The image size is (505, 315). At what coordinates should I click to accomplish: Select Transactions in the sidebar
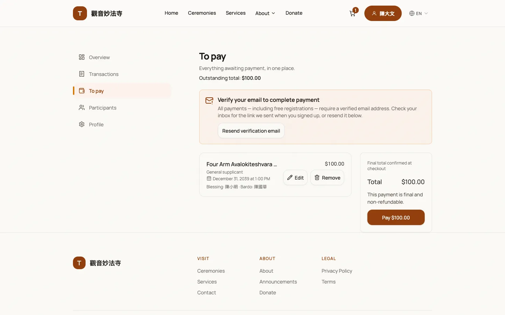point(122,74)
